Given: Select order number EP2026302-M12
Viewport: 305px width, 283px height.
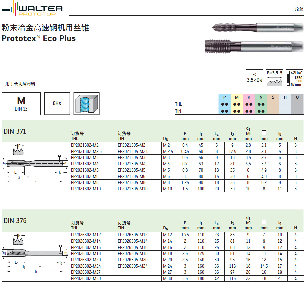Looking at the screenshot, I should coord(86,235).
